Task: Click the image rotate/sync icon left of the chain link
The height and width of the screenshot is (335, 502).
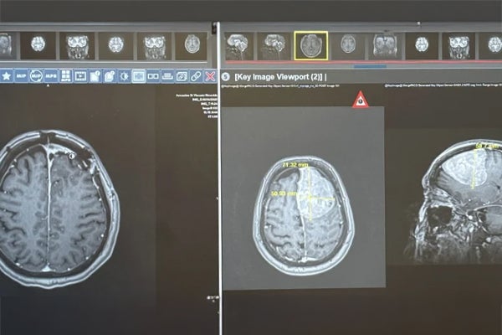Action: pos(182,76)
